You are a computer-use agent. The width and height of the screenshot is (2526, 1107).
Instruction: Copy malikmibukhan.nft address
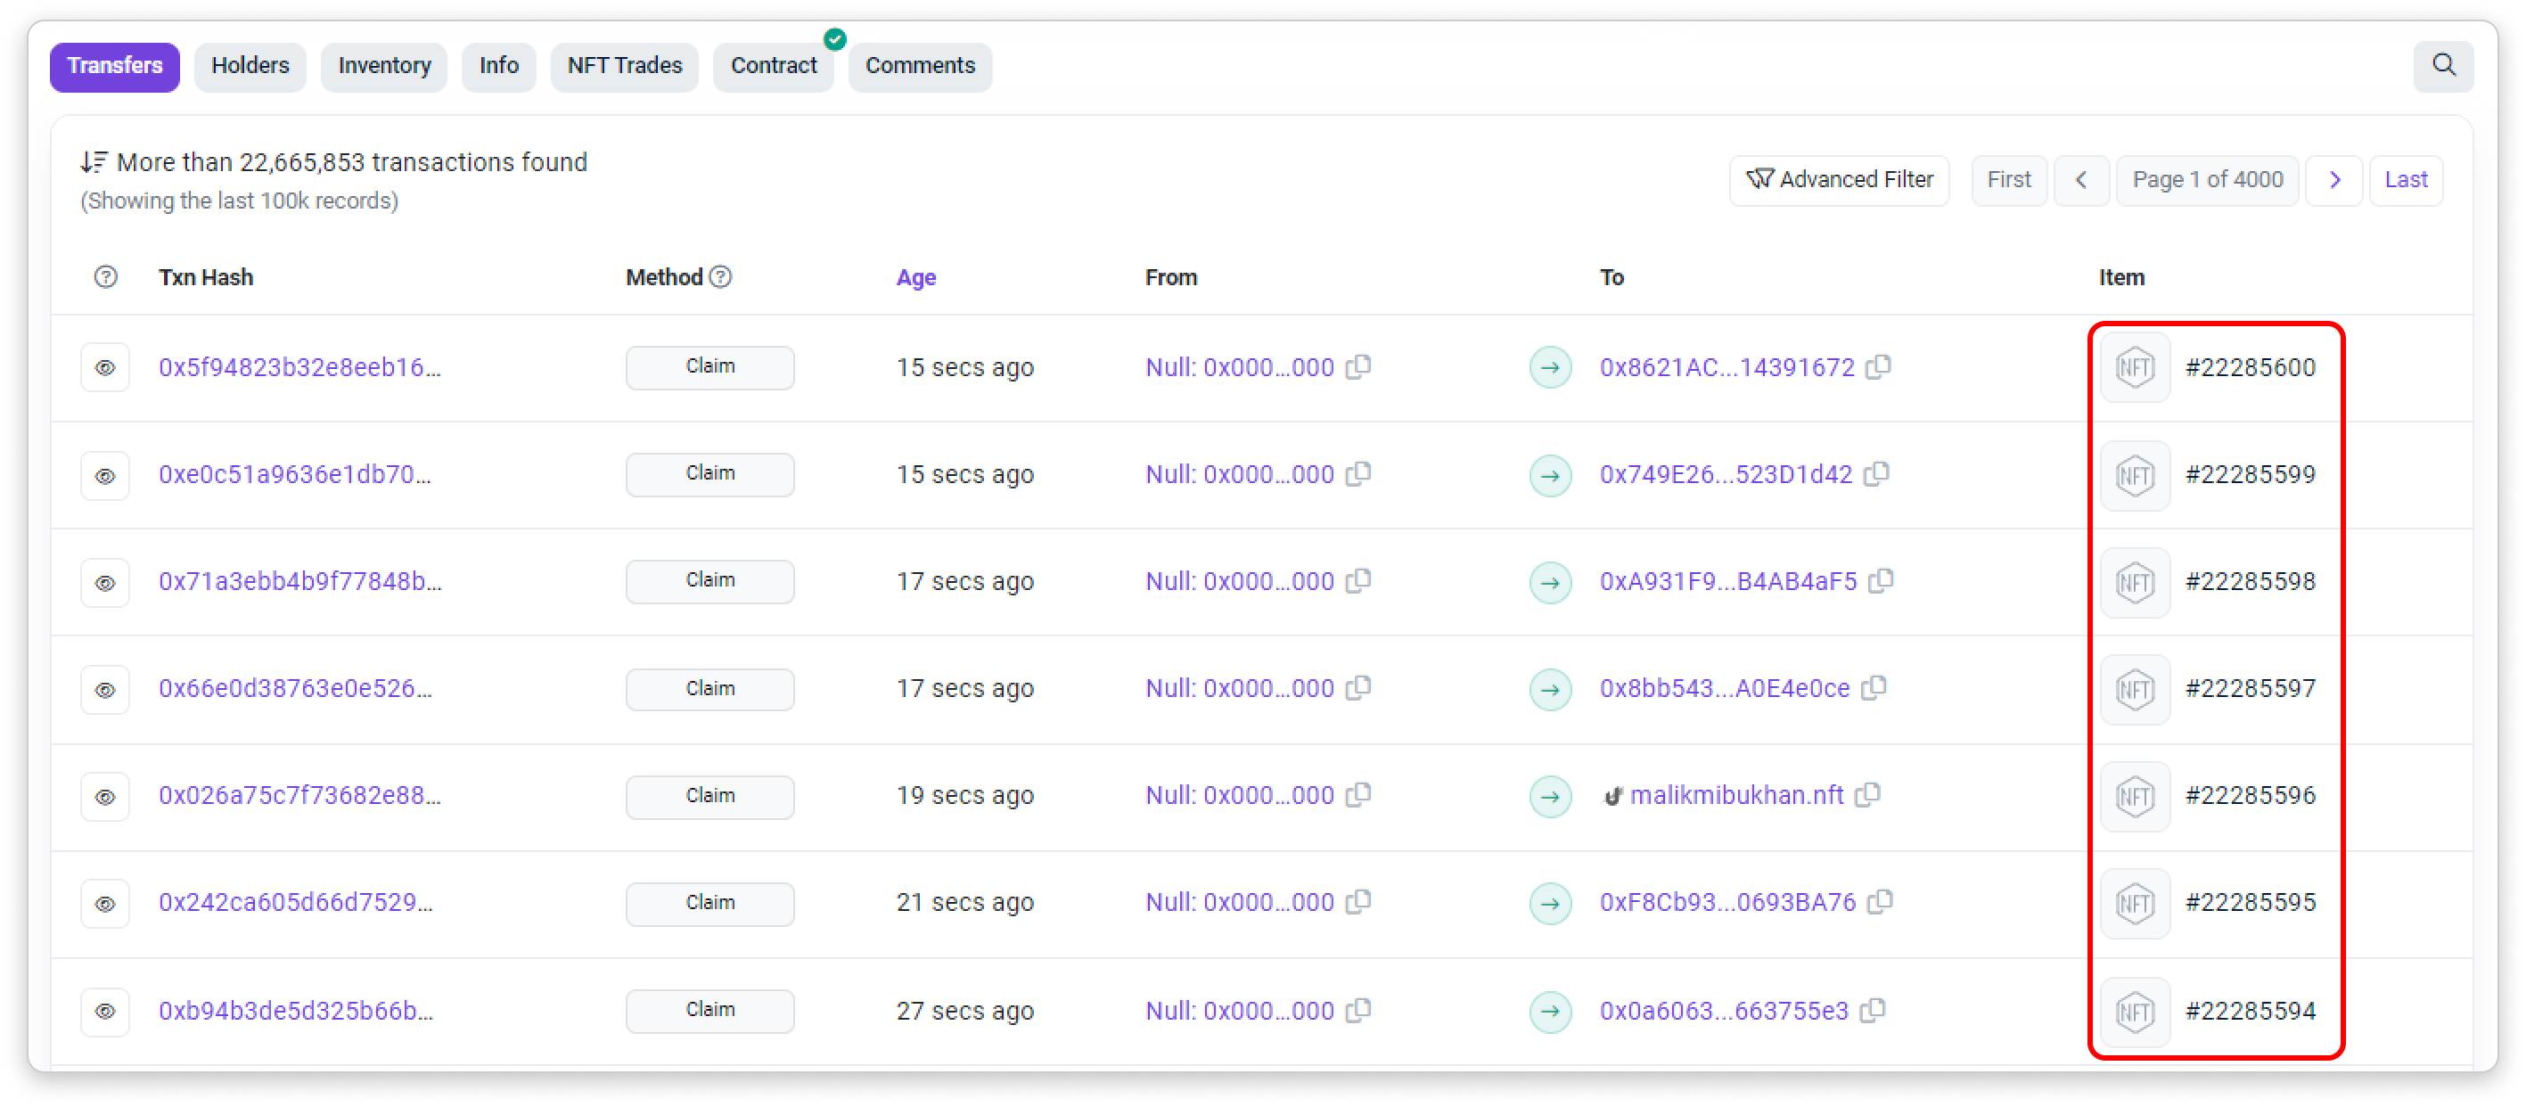1868,795
